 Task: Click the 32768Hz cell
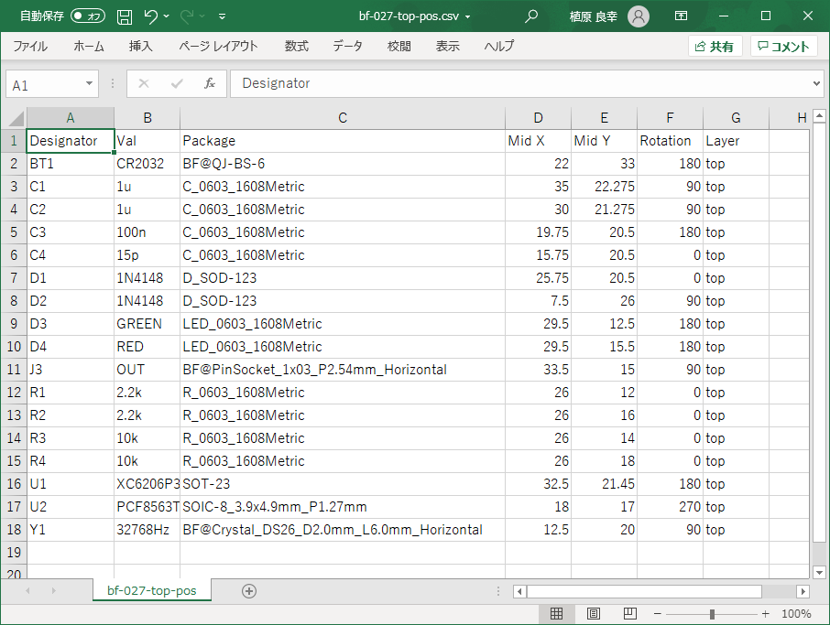(147, 530)
